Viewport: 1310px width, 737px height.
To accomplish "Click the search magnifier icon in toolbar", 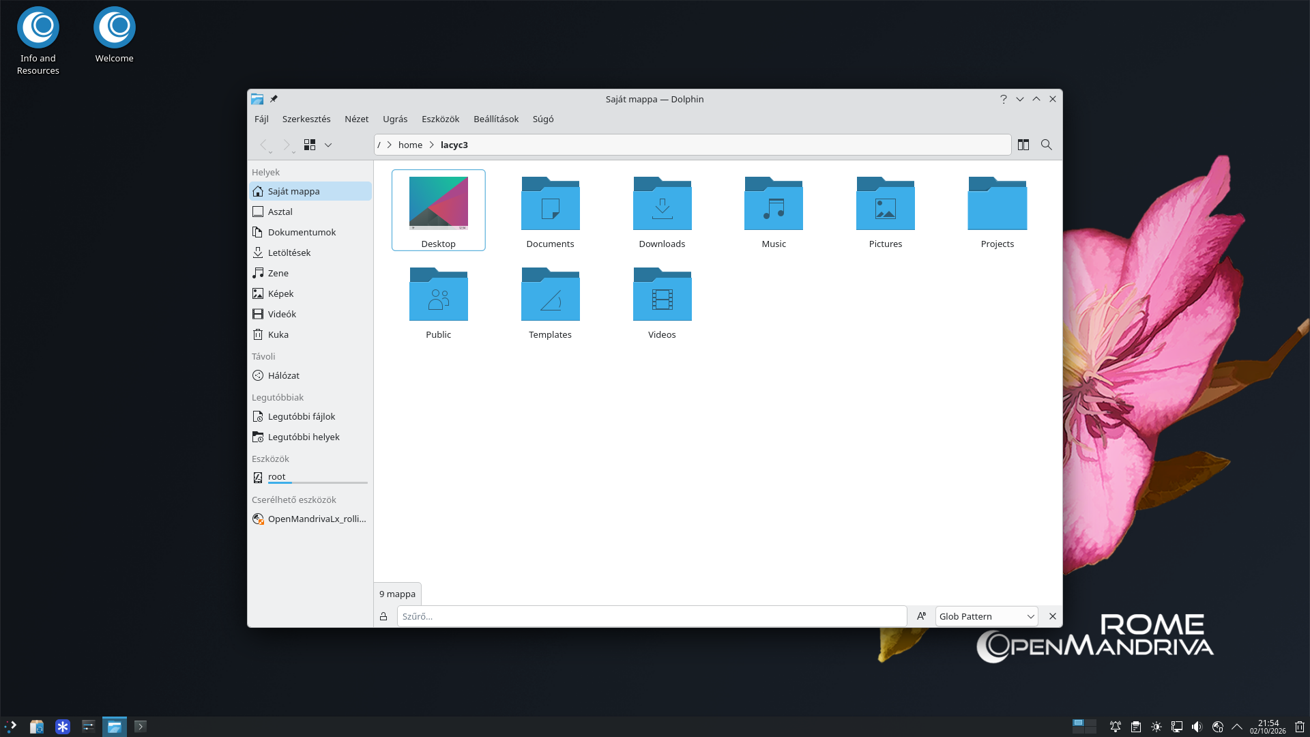I will point(1046,145).
